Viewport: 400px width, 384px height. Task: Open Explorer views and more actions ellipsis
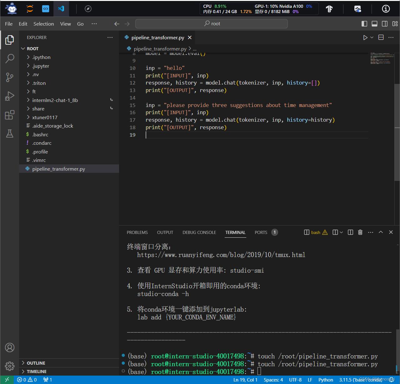pos(110,37)
